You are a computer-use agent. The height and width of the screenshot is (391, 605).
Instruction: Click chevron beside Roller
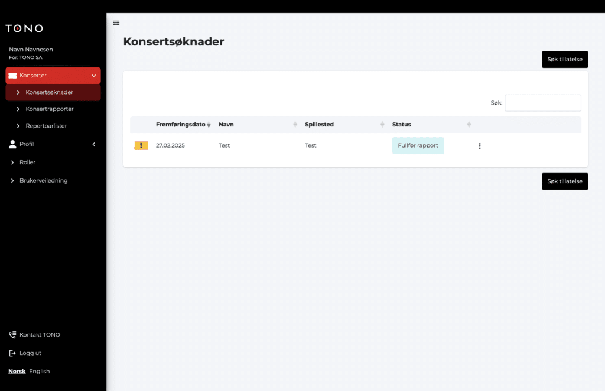point(12,162)
